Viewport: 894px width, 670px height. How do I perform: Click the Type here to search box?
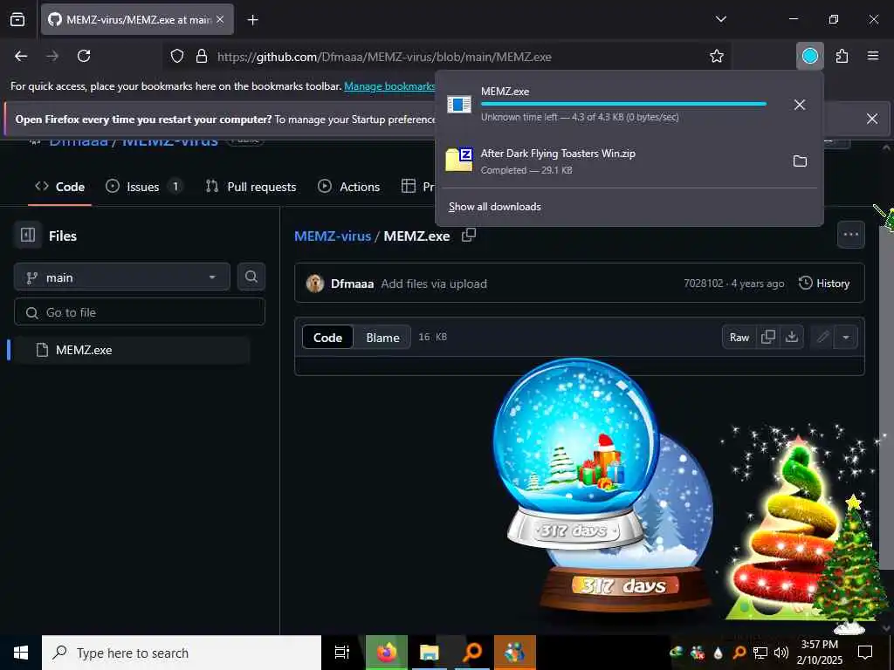[x=182, y=653]
